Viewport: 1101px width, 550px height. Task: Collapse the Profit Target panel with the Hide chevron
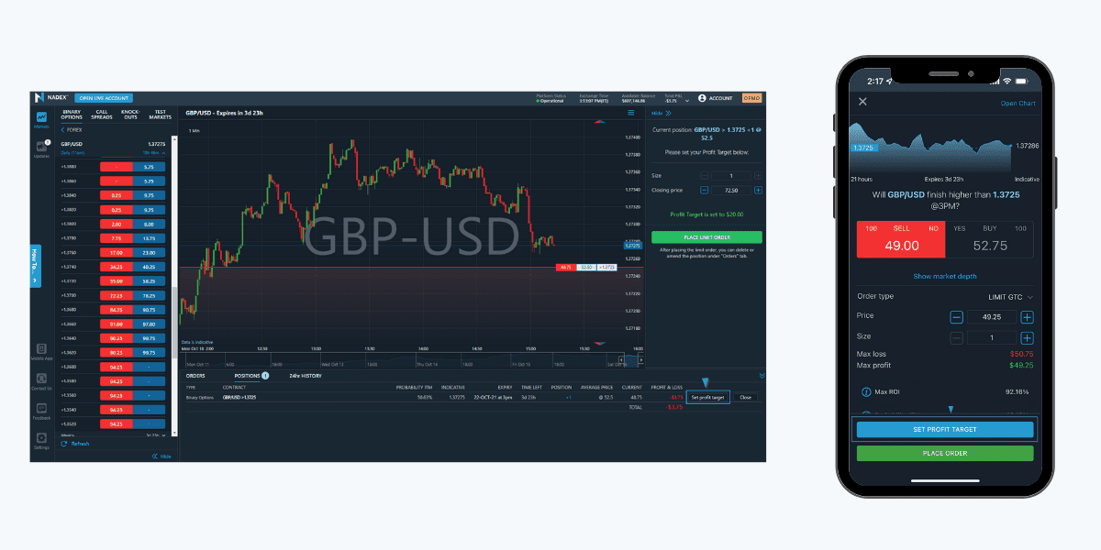(x=667, y=112)
